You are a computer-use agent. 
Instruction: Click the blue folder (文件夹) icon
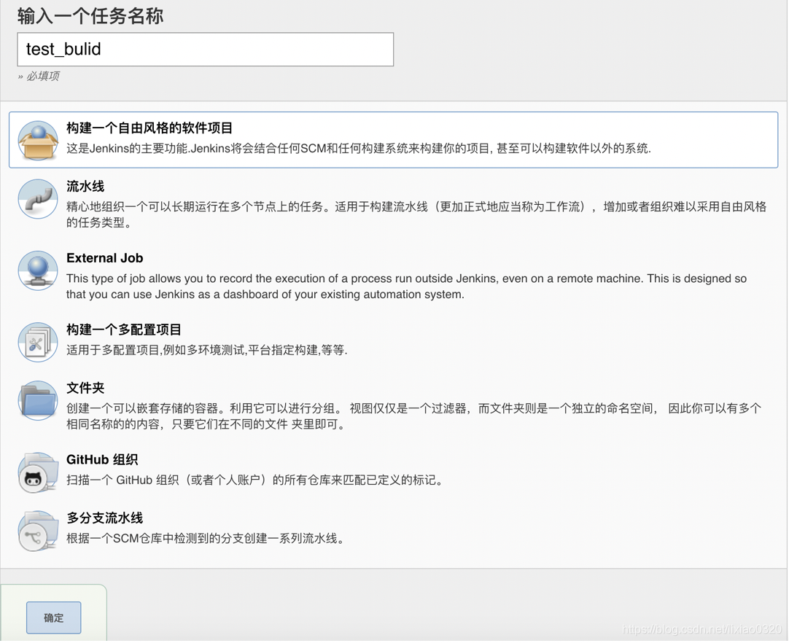(38, 400)
